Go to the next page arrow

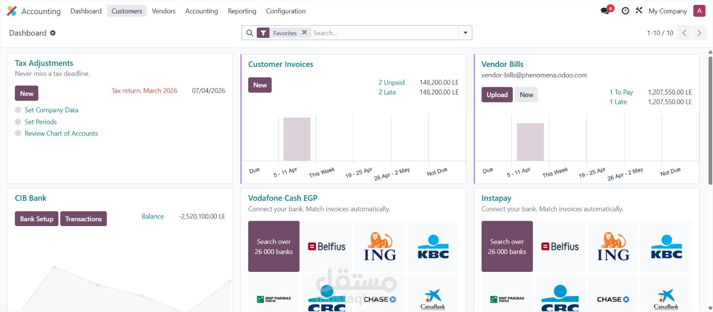coord(699,33)
